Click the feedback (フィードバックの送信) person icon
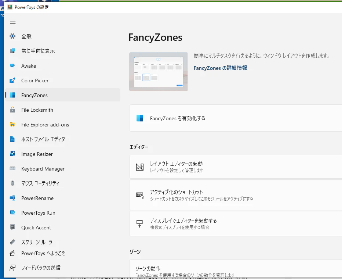The width and height of the screenshot is (342, 279). click(x=12, y=267)
